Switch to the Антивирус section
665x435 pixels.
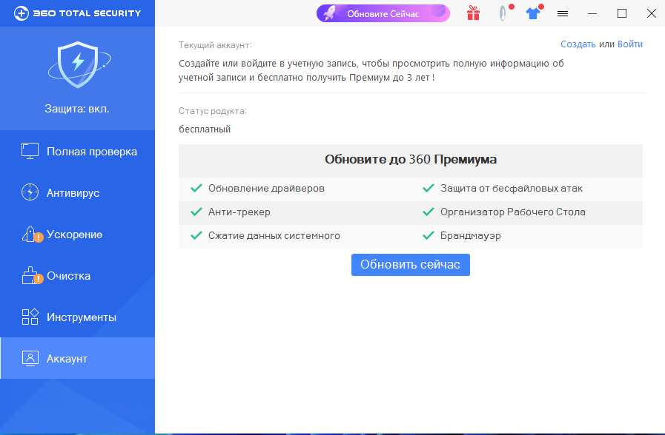click(x=78, y=192)
